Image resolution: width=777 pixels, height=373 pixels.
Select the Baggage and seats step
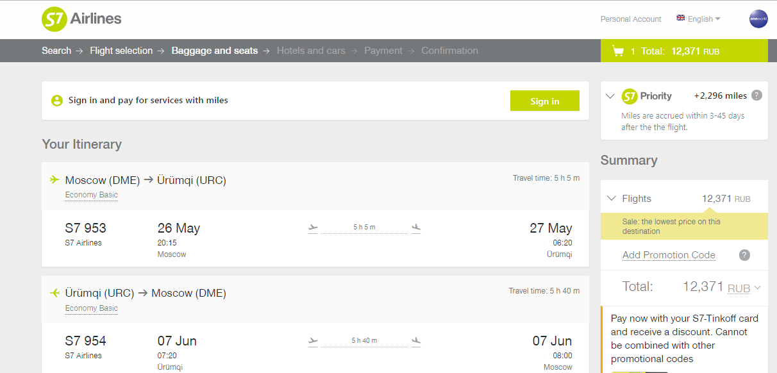tap(215, 51)
